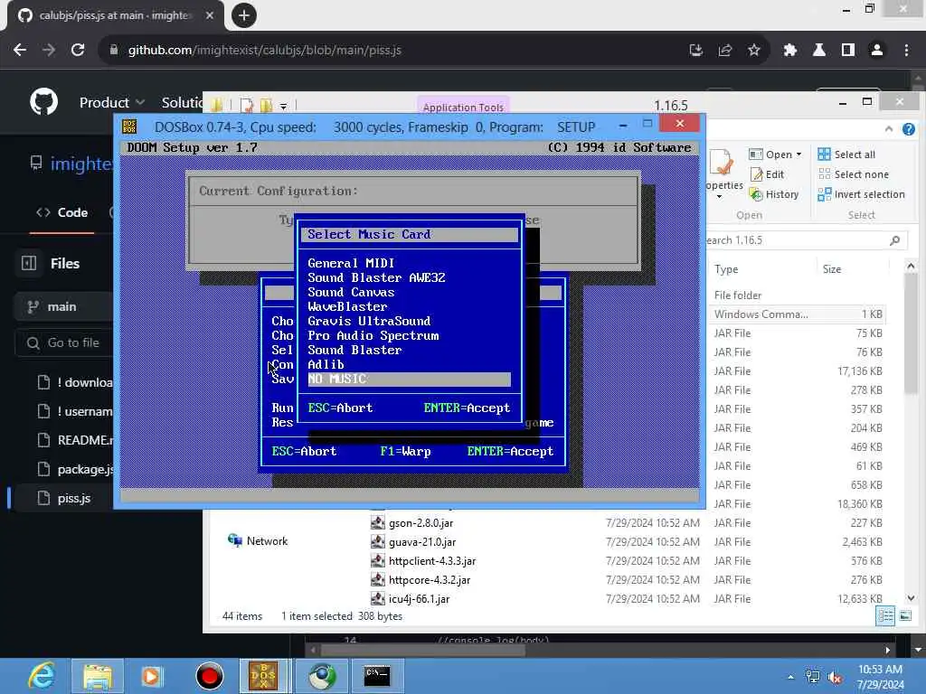Screen dimensions: 926x694
Task: Open the Code tab on GitHub repo
Action: click(x=62, y=212)
